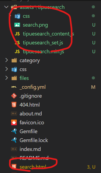Image resolution: width=101 pixels, height=173 pixels.
Task: Click the markdown icon beside index.md
Action: click(x=14, y=149)
